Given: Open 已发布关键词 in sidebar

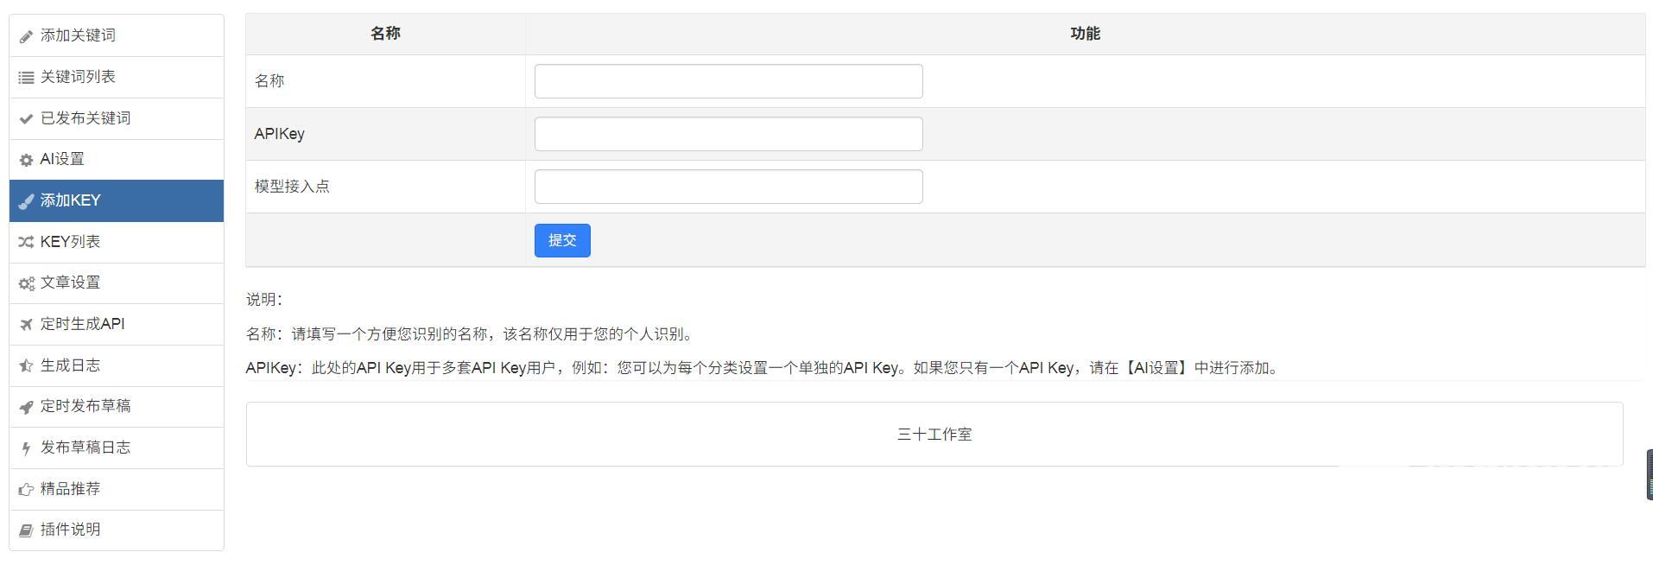Looking at the screenshot, I should (x=117, y=118).
